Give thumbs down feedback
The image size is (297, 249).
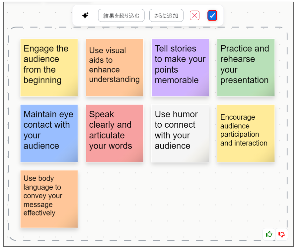tap(281, 234)
